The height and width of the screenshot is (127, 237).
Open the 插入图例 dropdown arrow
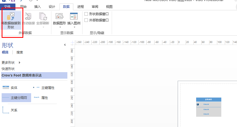[74, 27]
